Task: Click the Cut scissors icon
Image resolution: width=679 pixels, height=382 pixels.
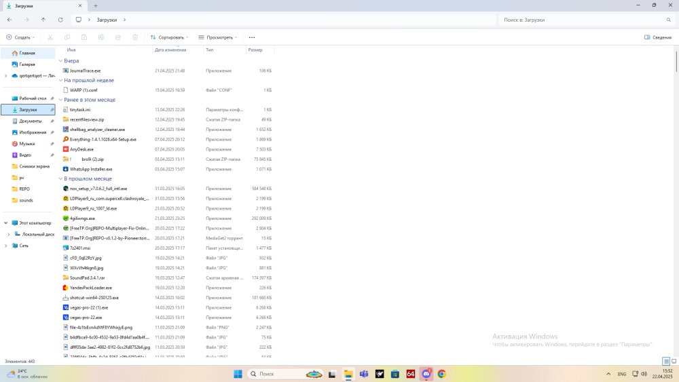Action: 50,37
